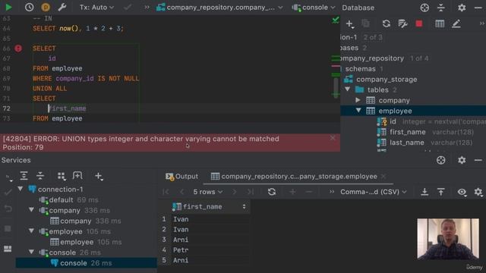Reload the result grid page
Screen dimensions: 486x273
pos(272,192)
